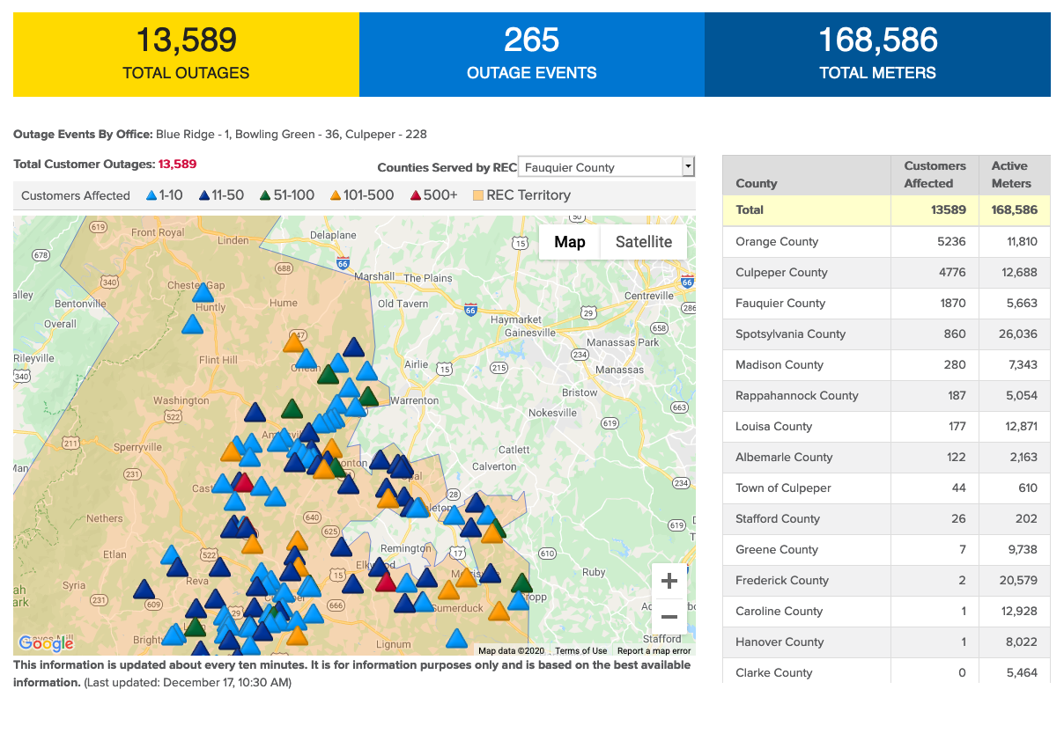Select the light blue marker below route 28 shield
Image resolution: width=1064 pixels, height=748 pixels.
(454, 516)
